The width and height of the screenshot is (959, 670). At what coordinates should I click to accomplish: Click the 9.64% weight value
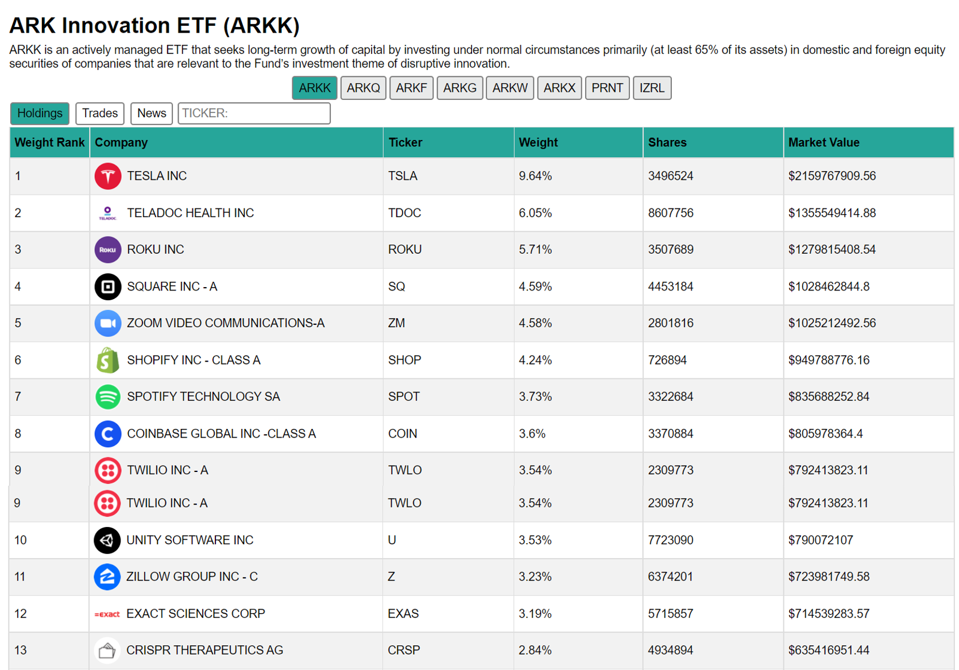pyautogui.click(x=535, y=176)
